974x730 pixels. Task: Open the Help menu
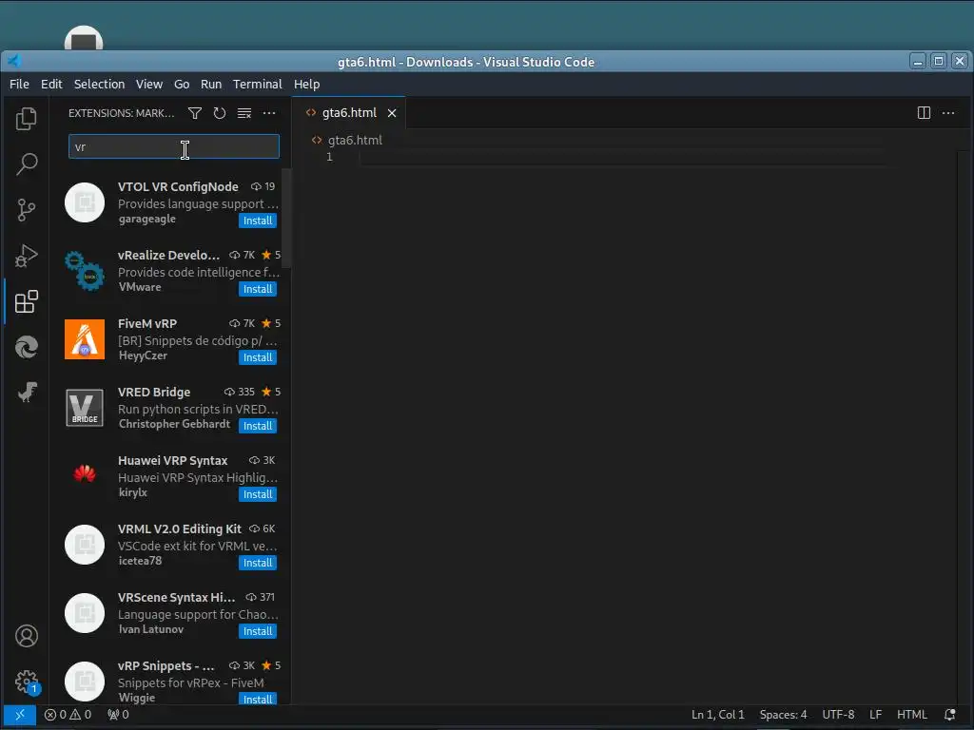click(x=307, y=84)
